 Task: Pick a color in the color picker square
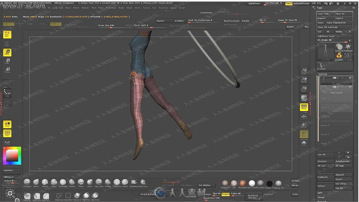click(x=12, y=155)
